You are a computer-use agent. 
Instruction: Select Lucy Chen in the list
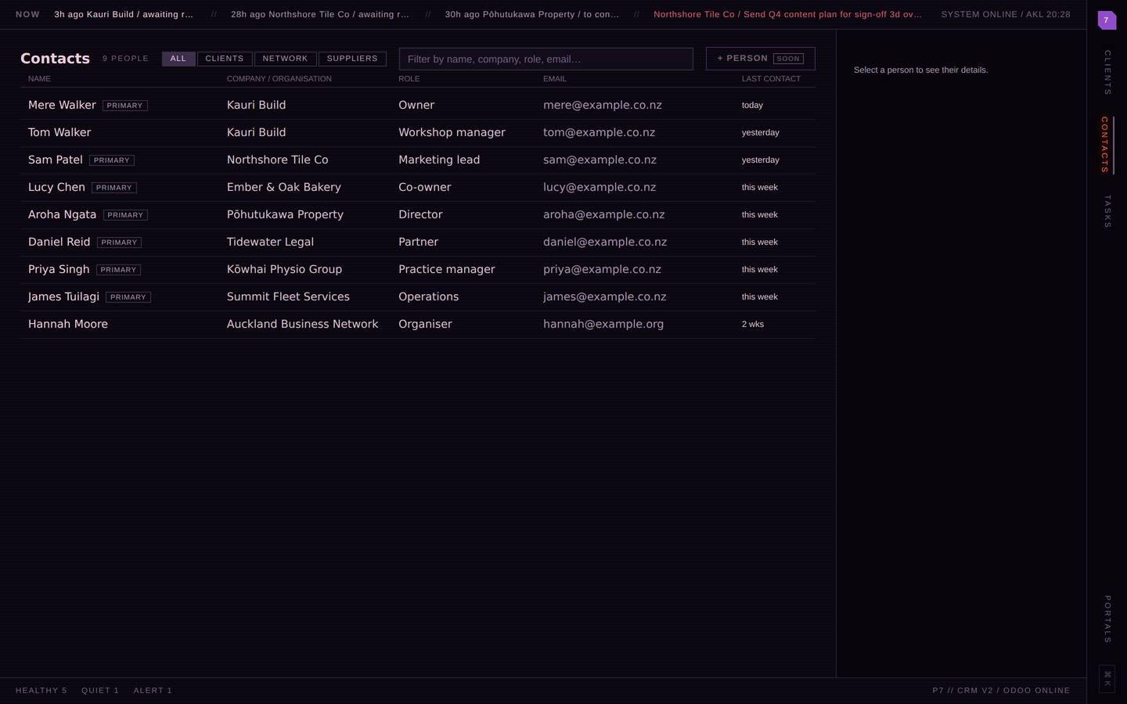tap(418, 187)
